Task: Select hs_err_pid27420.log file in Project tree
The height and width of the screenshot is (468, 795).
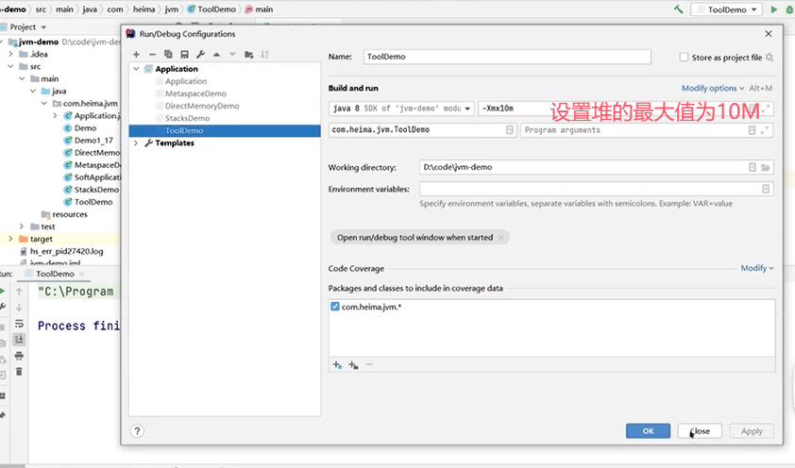Action: pos(66,251)
